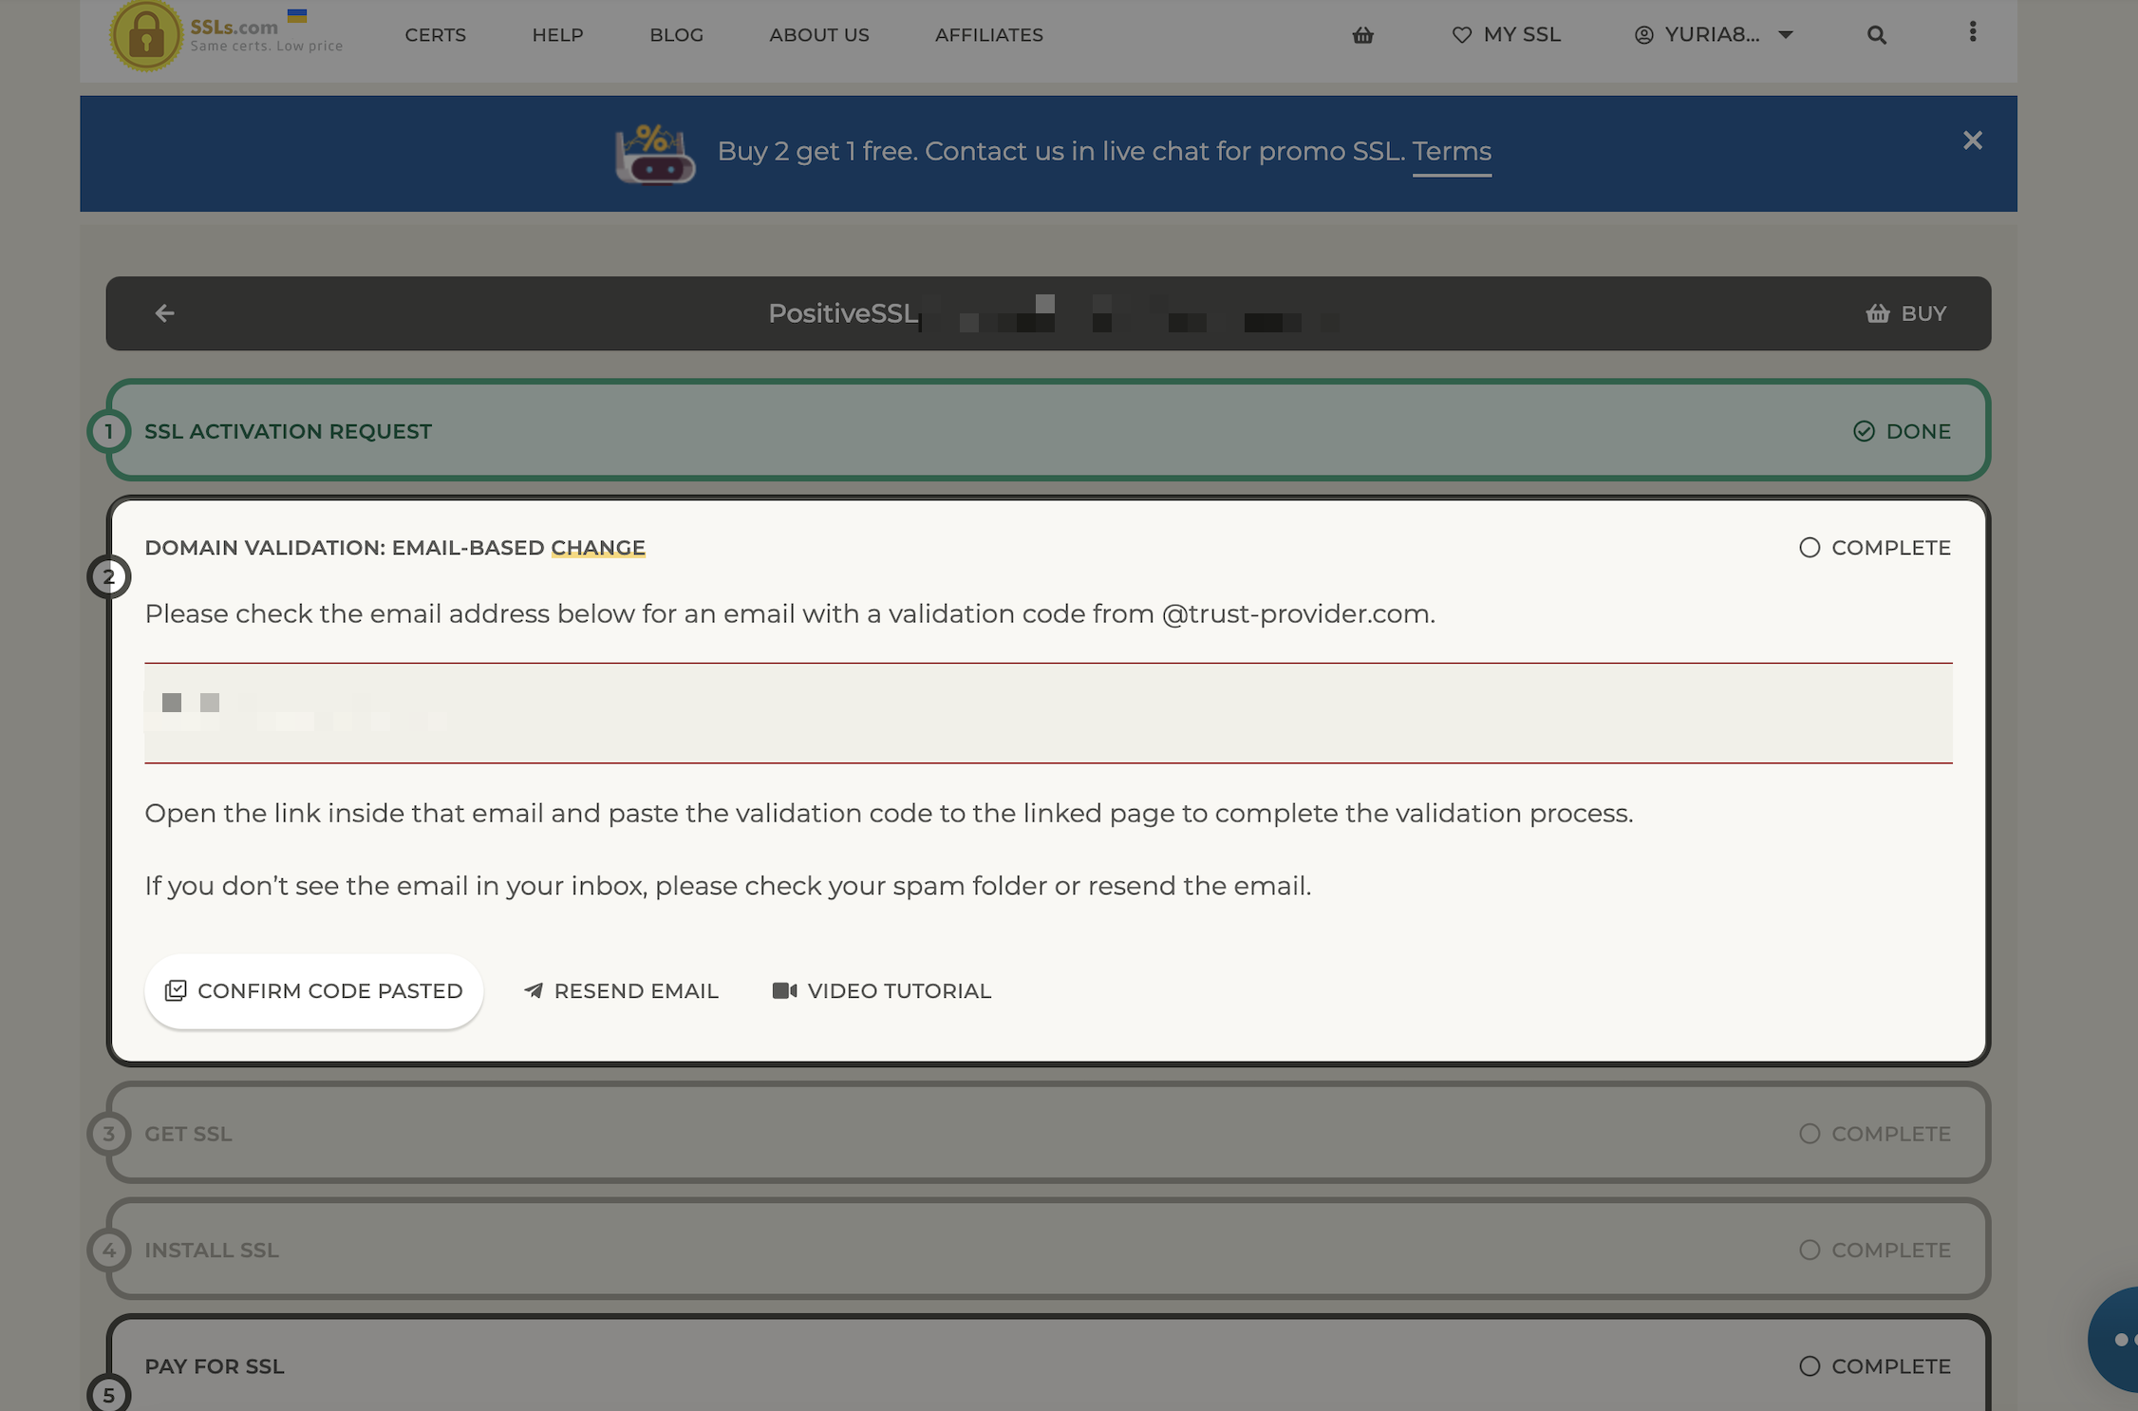Click the validation email address field

coord(1048,713)
